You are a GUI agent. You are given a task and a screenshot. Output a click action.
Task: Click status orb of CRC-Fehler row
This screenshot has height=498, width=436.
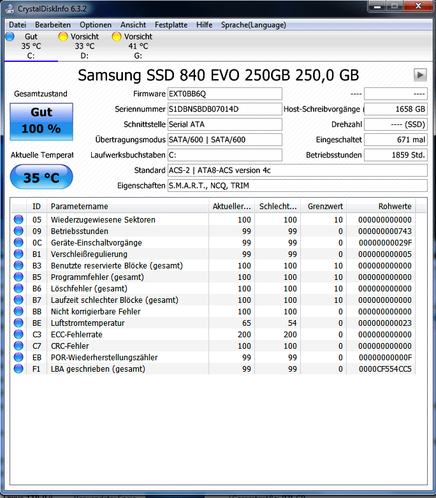point(18,346)
